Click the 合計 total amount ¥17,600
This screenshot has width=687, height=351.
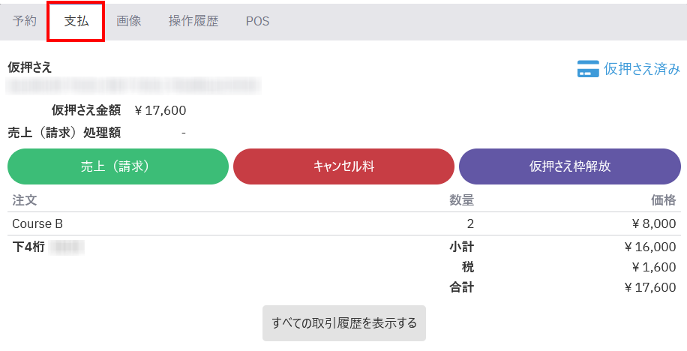pyautogui.click(x=649, y=286)
